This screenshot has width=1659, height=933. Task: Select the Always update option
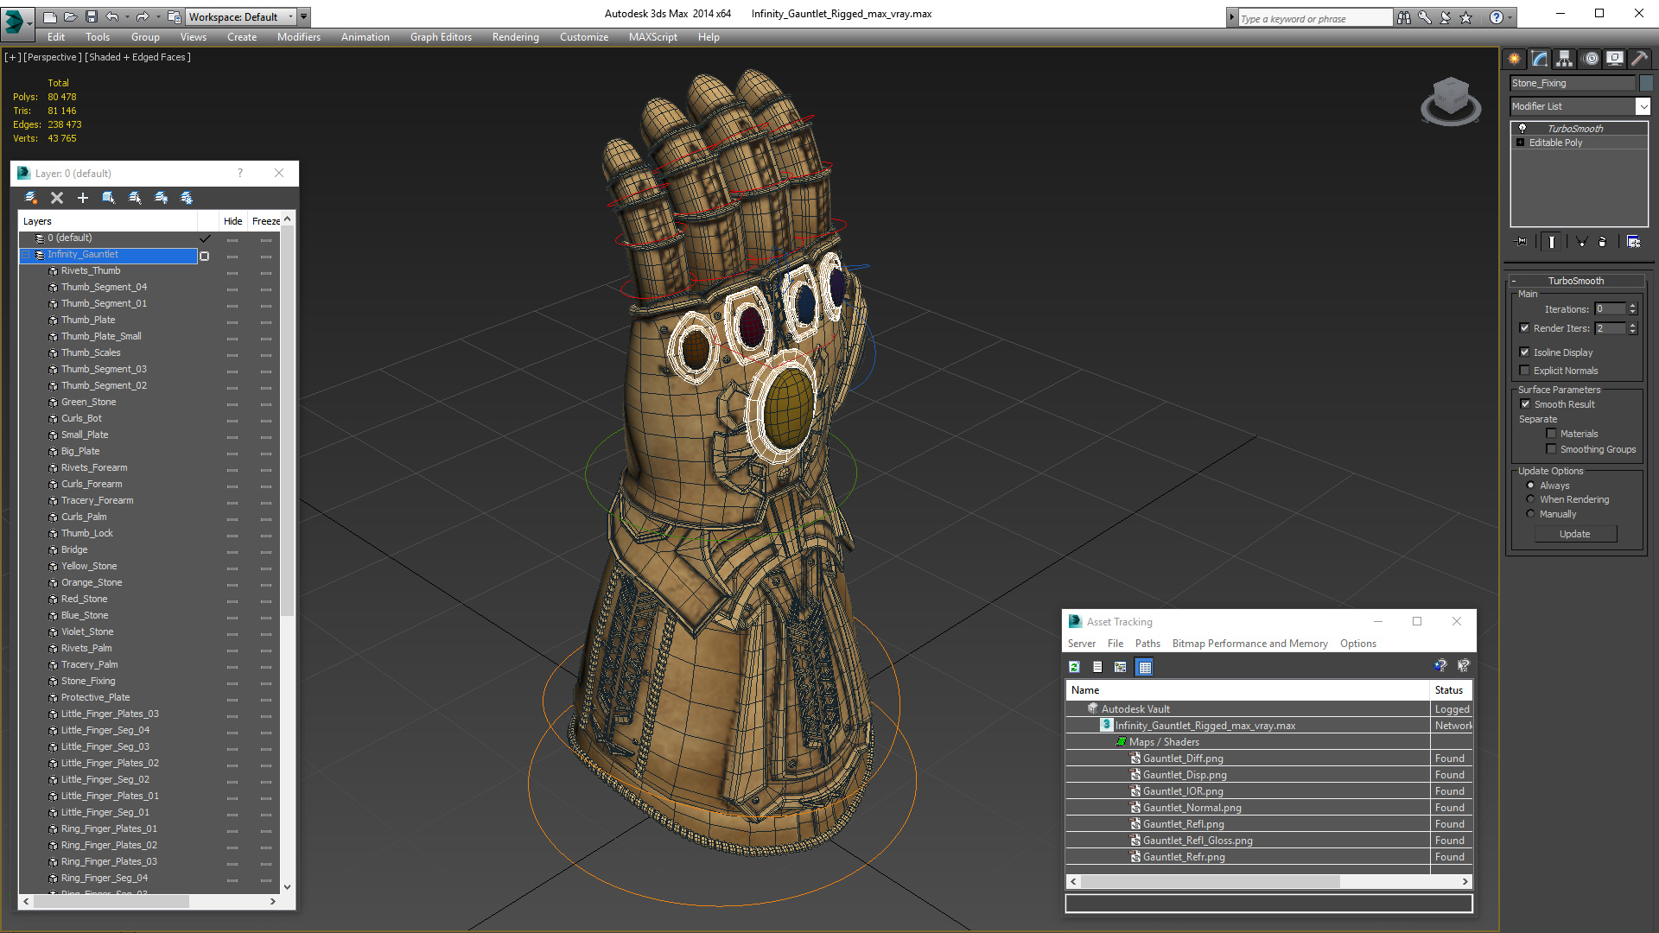pyautogui.click(x=1530, y=486)
